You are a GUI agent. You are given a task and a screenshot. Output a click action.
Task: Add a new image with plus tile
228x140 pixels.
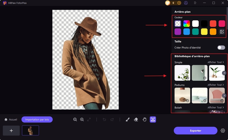tap(11, 130)
